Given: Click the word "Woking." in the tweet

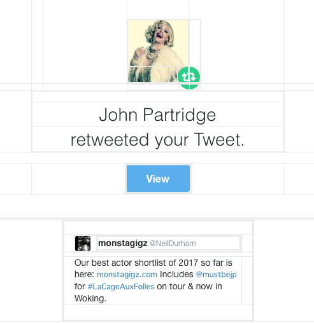Looking at the screenshot, I should 90,298.
